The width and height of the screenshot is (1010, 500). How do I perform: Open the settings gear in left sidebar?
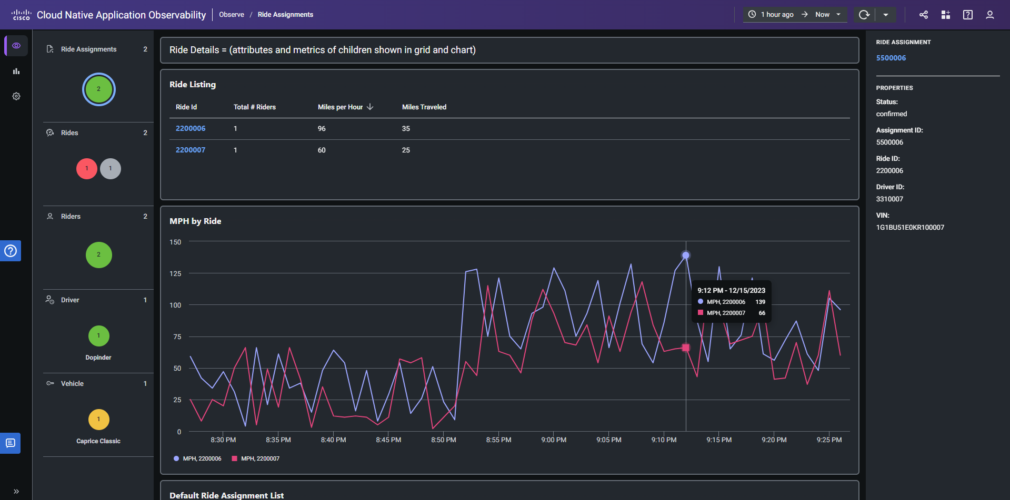[x=16, y=96]
